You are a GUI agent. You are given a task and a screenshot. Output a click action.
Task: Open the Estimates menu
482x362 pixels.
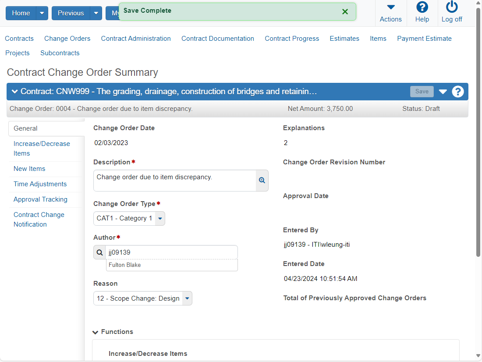344,39
